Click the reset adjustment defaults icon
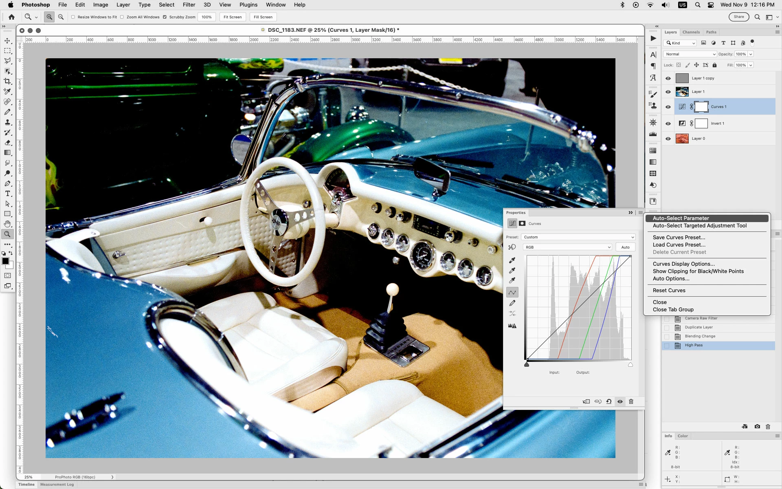 [x=608, y=401]
